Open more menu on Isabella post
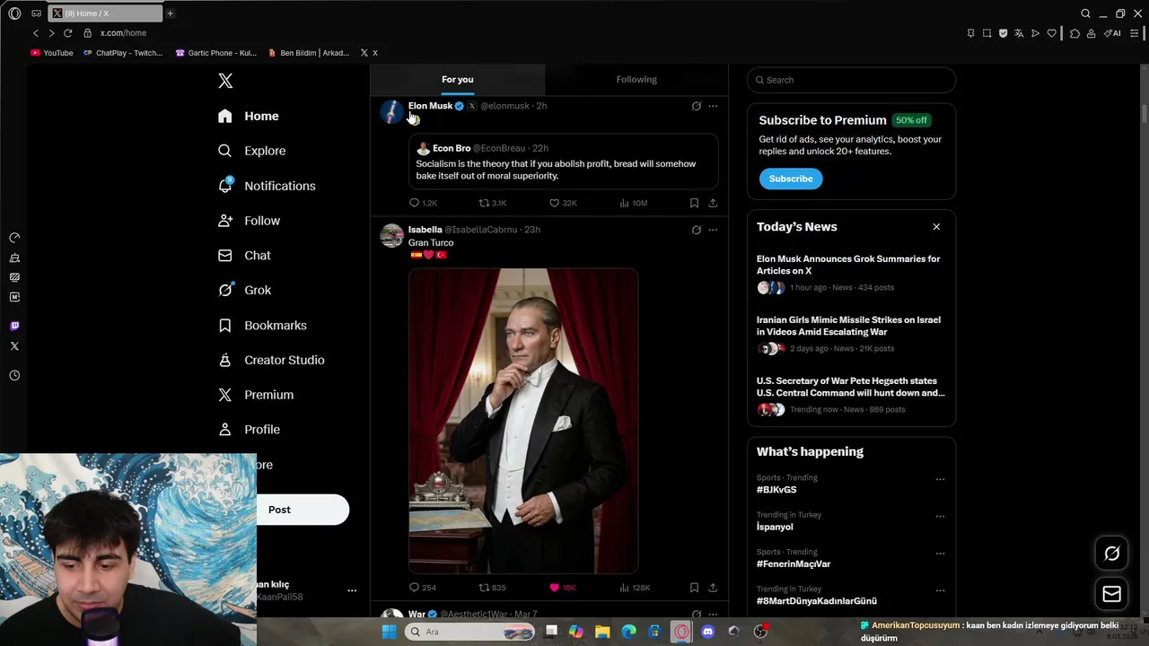The image size is (1149, 646). (x=713, y=230)
